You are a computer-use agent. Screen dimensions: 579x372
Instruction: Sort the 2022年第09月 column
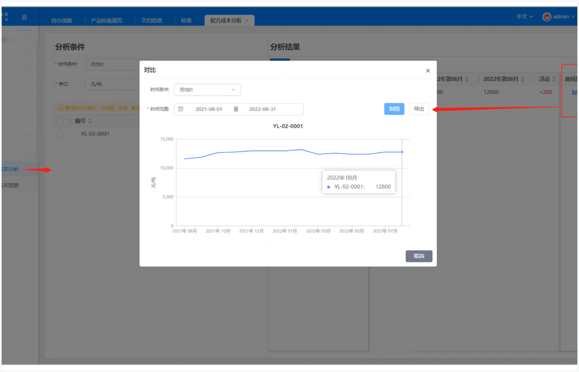pos(523,79)
